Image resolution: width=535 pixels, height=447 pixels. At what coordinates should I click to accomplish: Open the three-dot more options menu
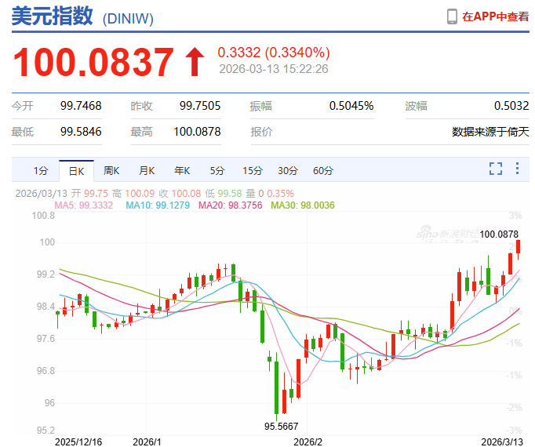517,169
